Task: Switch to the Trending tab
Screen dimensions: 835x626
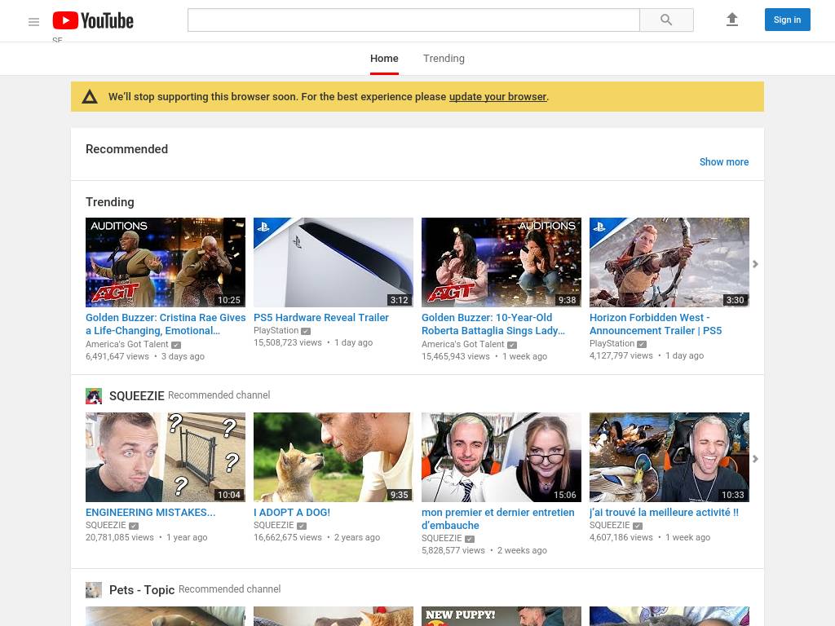Action: tap(444, 59)
